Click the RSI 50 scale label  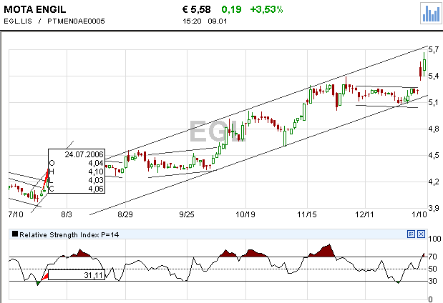tap(432, 269)
